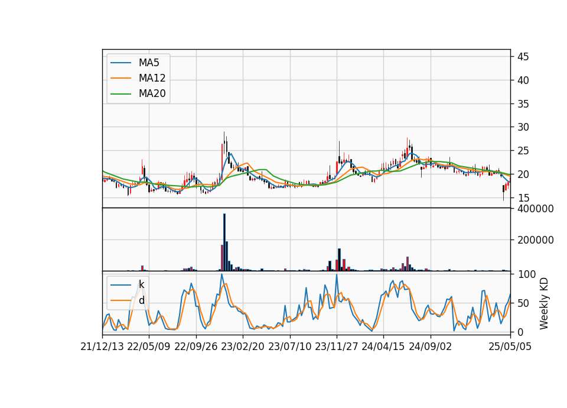Image resolution: width=567 pixels, height=408 pixels.
Task: Click the 24/04/15 date axis label
Action: coord(383,347)
